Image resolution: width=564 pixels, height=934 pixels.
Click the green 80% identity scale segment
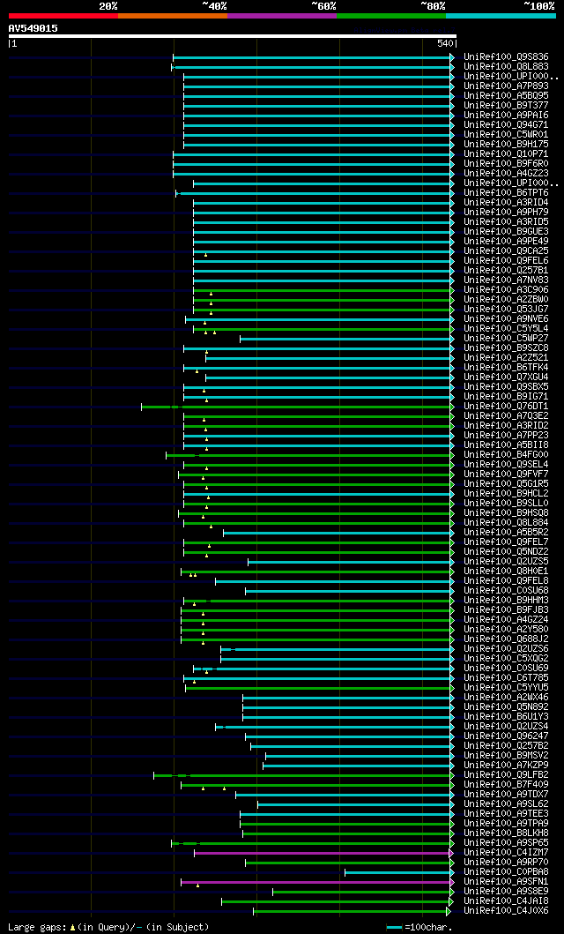(x=391, y=16)
